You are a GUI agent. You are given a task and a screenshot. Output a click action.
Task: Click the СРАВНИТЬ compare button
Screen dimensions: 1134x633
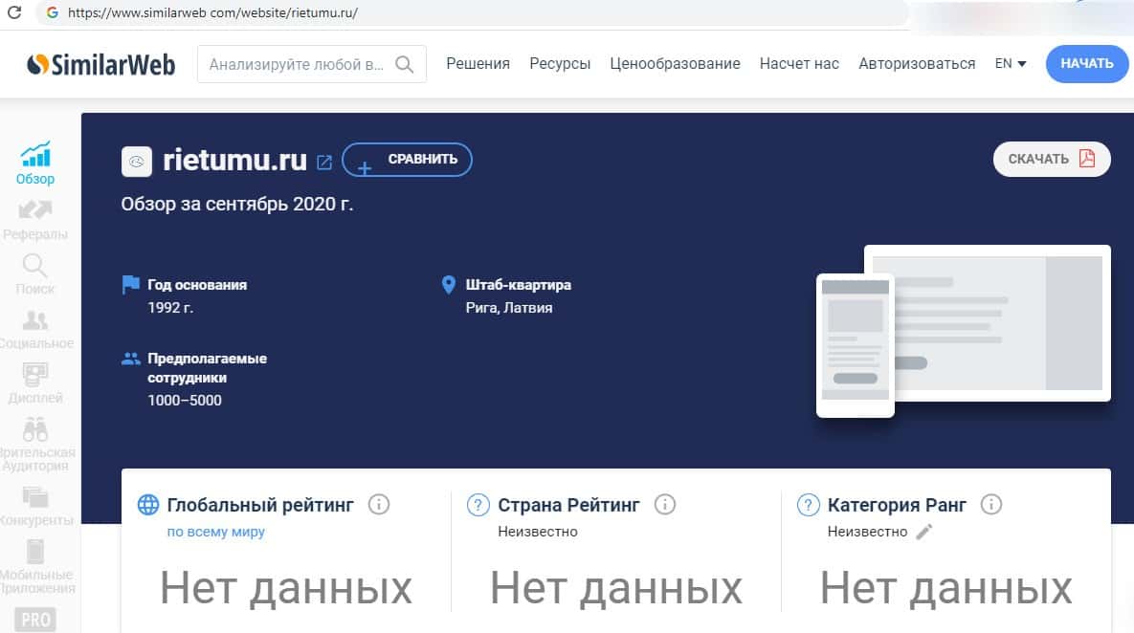pos(407,159)
